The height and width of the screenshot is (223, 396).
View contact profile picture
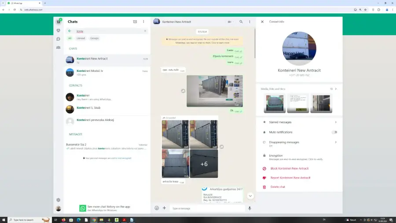click(299, 48)
